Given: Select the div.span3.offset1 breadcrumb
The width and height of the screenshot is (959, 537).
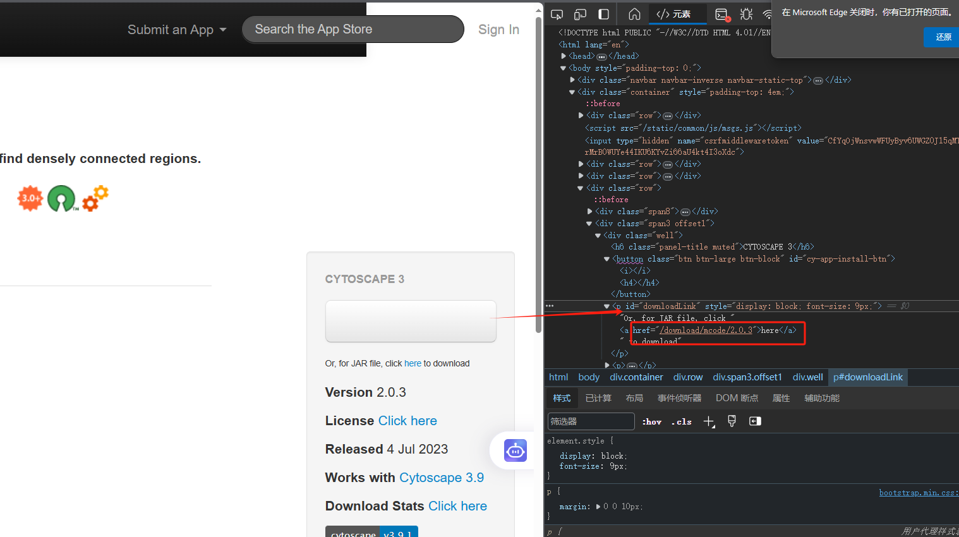Looking at the screenshot, I should pos(747,377).
